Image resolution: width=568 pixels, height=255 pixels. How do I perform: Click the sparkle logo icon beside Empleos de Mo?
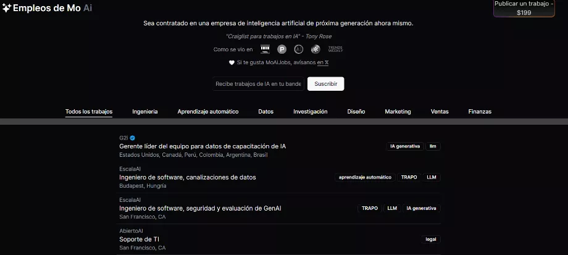click(x=7, y=8)
